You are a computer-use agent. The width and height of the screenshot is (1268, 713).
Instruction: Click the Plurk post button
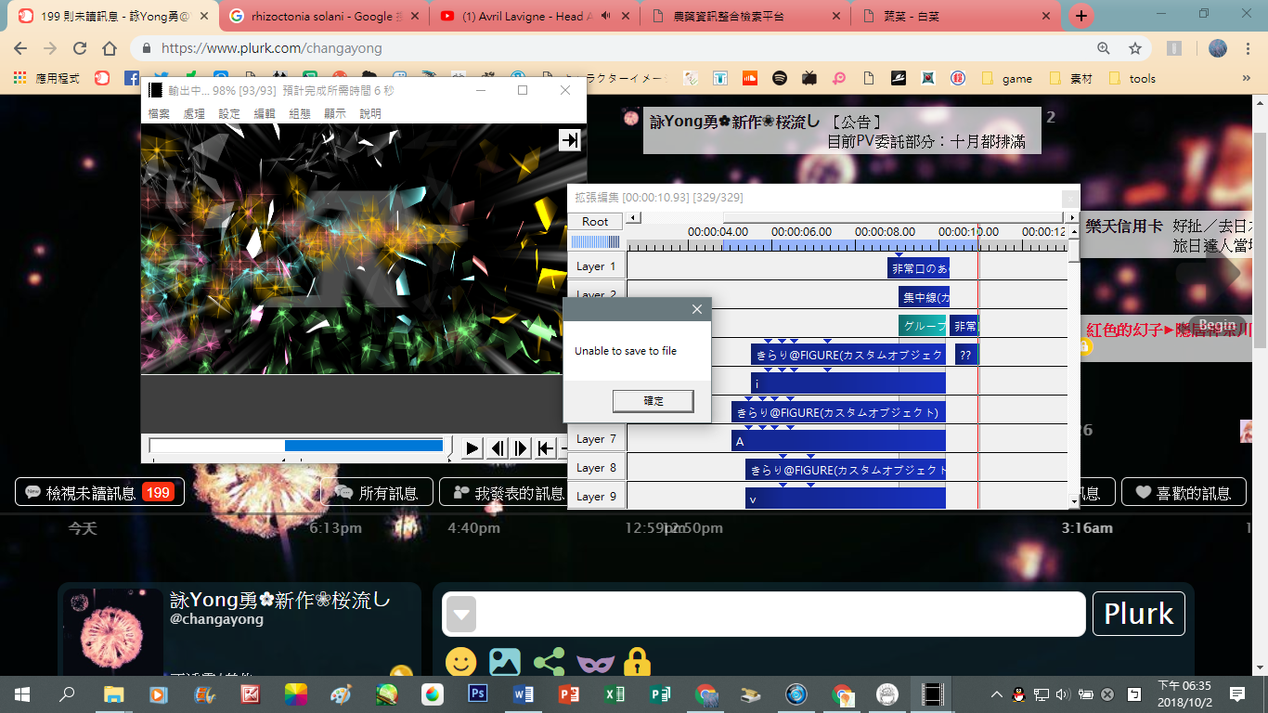(x=1139, y=614)
